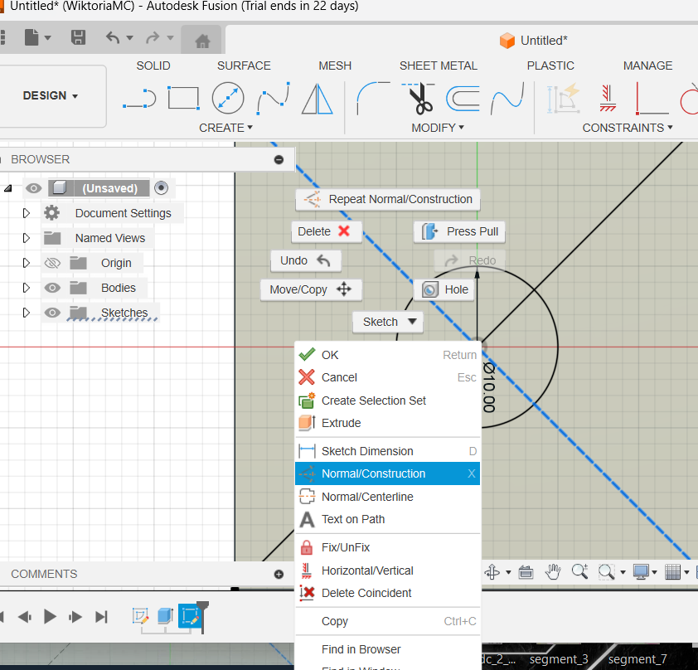Click Delete in the marking menu

[x=327, y=231]
